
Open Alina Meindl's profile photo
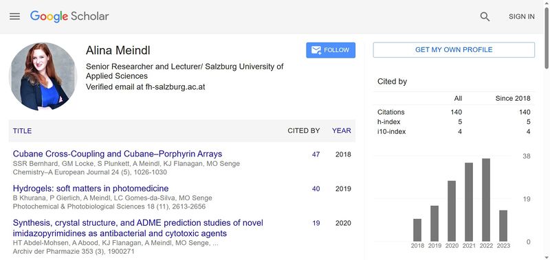pyautogui.click(x=43, y=76)
